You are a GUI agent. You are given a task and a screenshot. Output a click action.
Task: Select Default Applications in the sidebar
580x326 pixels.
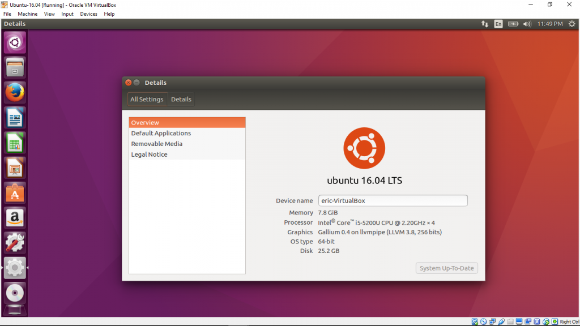click(187, 133)
